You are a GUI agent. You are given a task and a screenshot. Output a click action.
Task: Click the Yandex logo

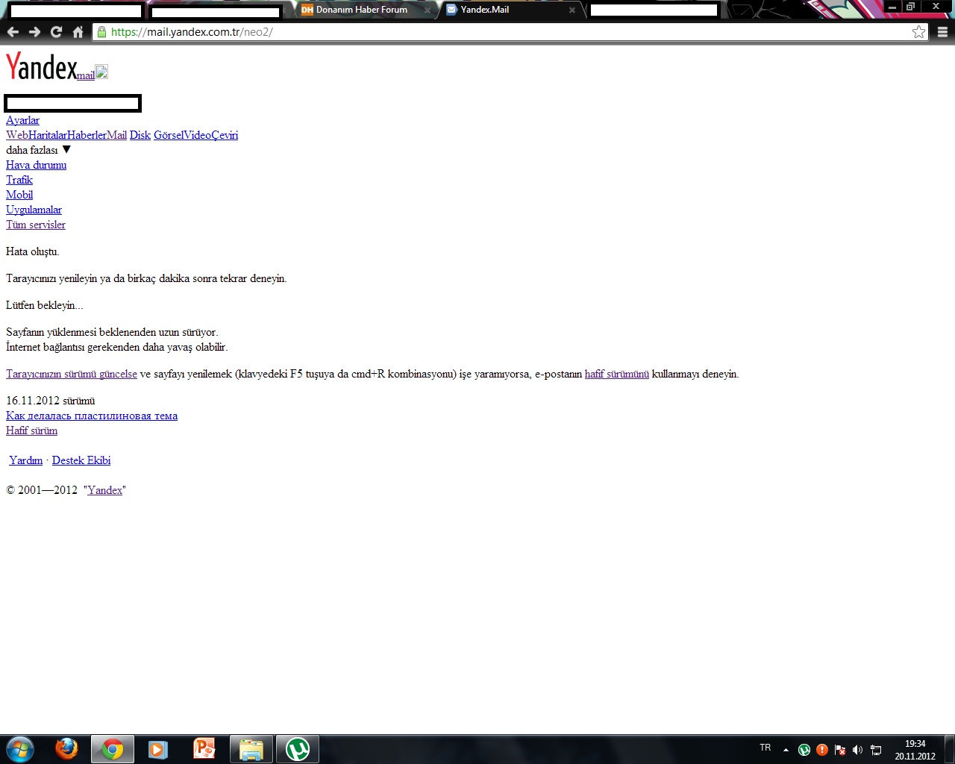tap(41, 66)
